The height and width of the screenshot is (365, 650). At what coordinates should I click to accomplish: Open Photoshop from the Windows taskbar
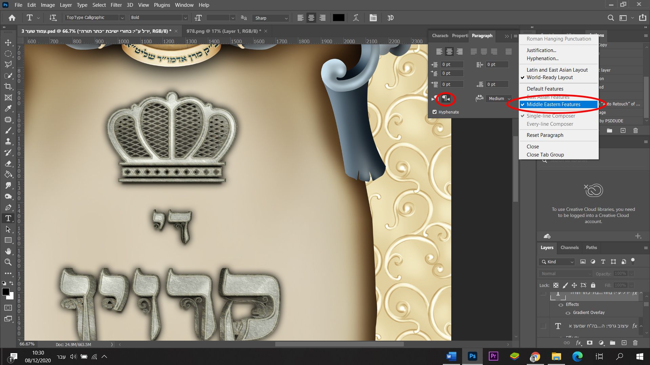tap(472, 356)
